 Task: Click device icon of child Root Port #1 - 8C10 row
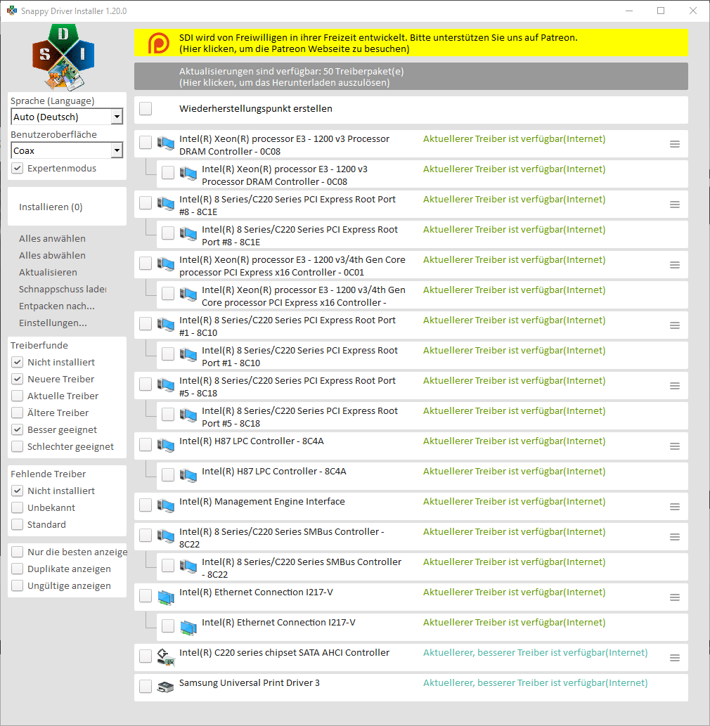(x=188, y=354)
